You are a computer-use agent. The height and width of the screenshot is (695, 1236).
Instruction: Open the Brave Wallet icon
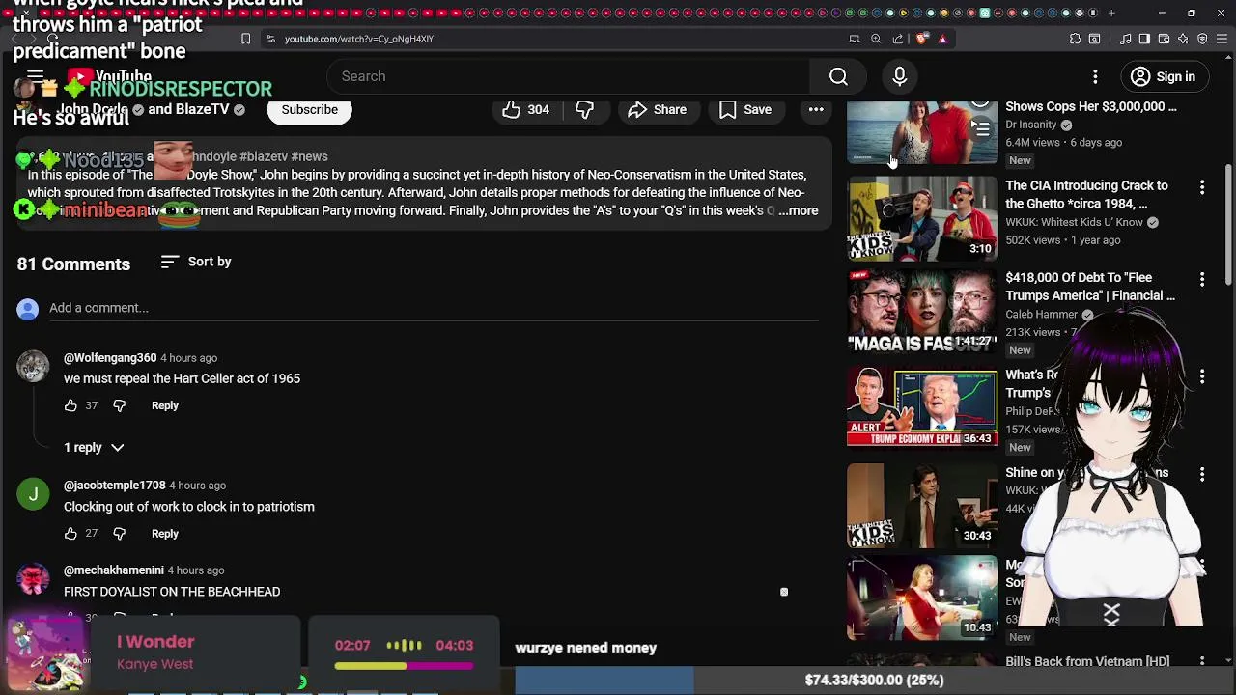click(1164, 39)
